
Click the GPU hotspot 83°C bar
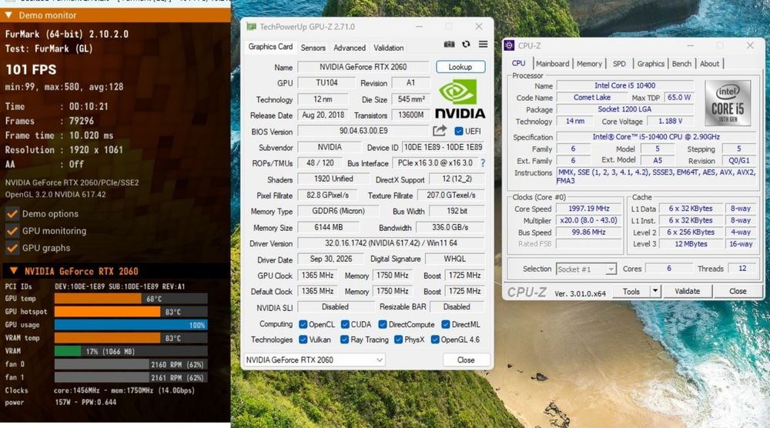[x=131, y=312]
